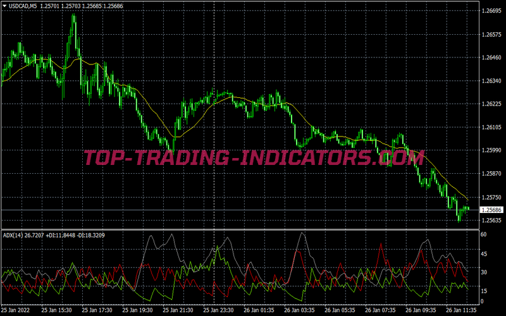
Task: Click ADX scale value 30
Action: coord(483,272)
